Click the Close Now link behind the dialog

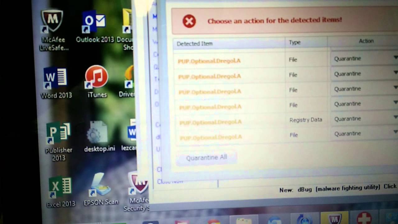[x=170, y=181]
